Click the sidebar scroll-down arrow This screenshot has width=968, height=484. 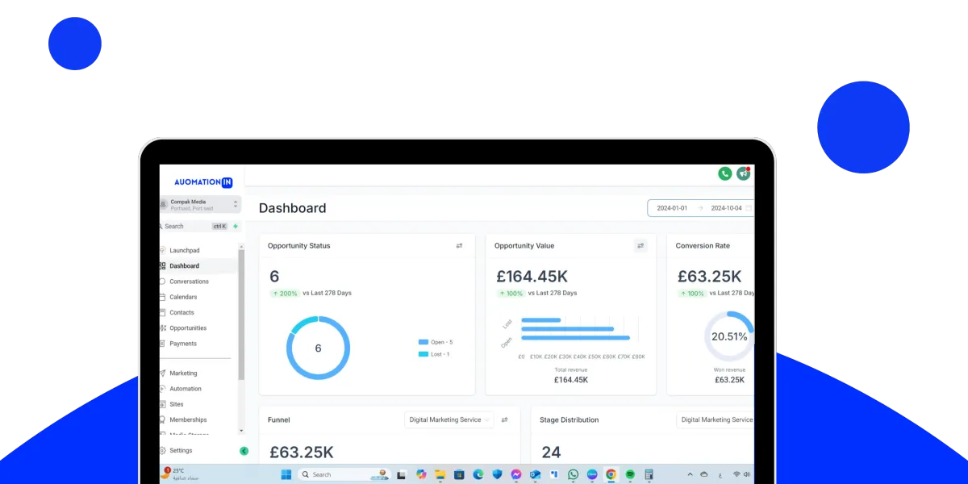pyautogui.click(x=241, y=431)
